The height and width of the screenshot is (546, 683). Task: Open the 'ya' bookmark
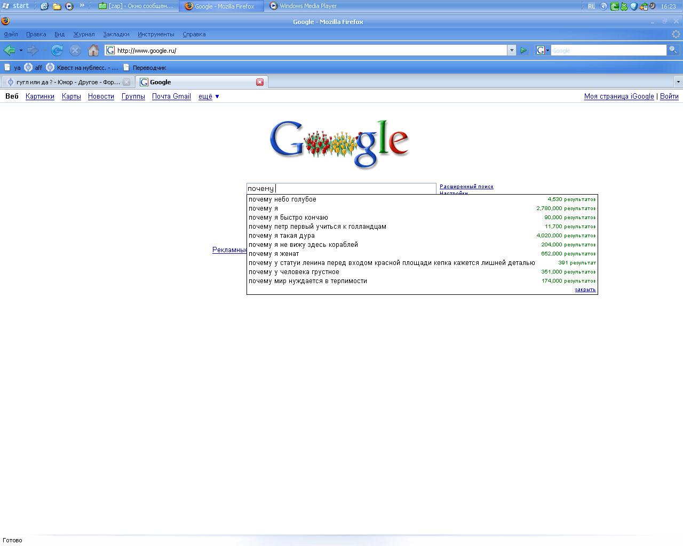12,68
